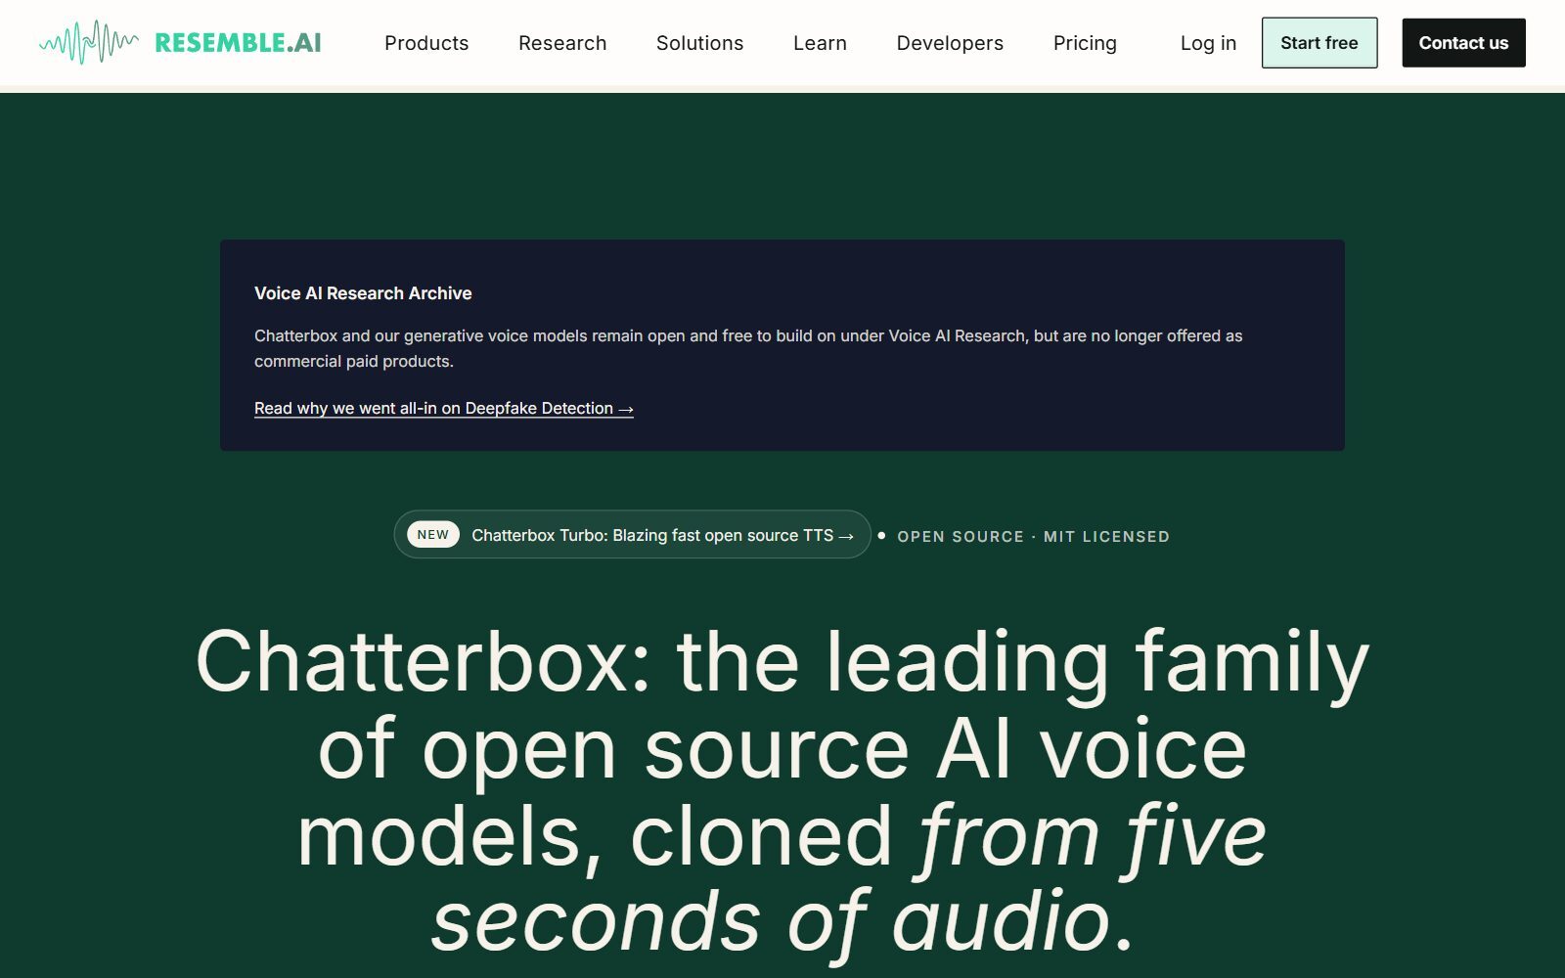Open the Developers menu
This screenshot has width=1565, height=978.
[x=950, y=43]
